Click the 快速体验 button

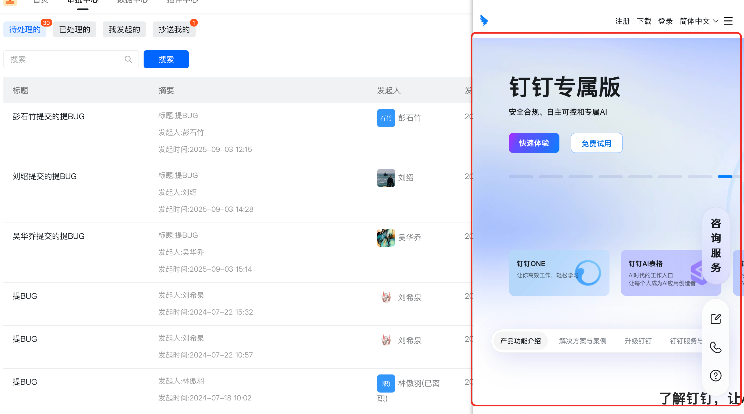click(x=534, y=143)
